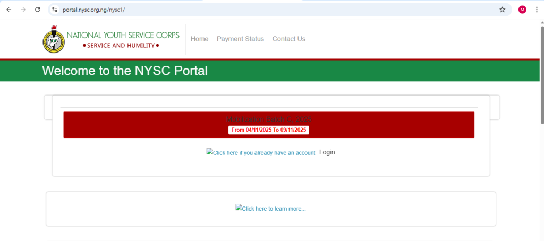Open 'Click here to learn more' link
Viewport: 544px width, 241px height.
[270, 209]
